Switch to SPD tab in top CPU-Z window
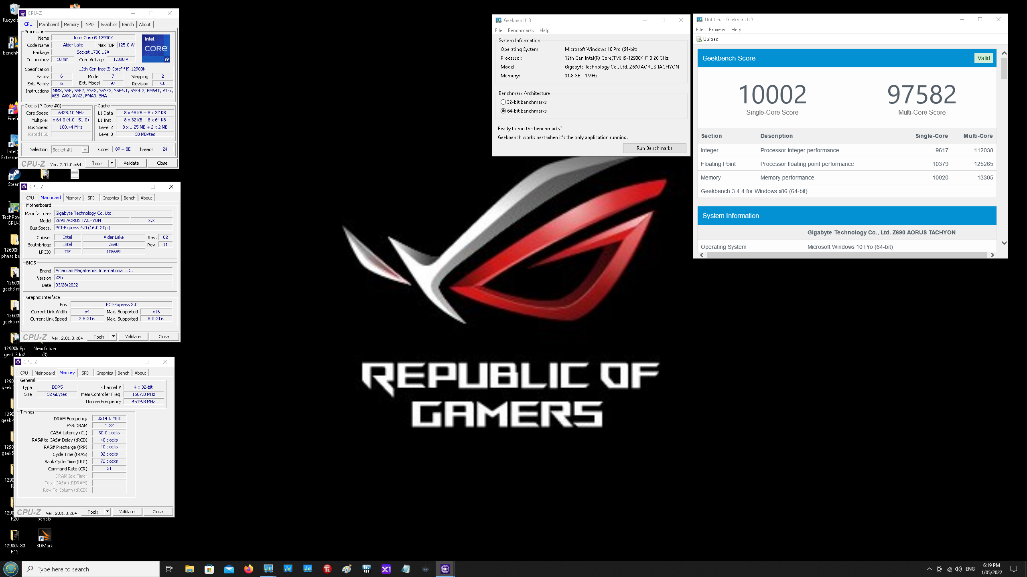Viewport: 1027px width, 577px height. [x=90, y=24]
